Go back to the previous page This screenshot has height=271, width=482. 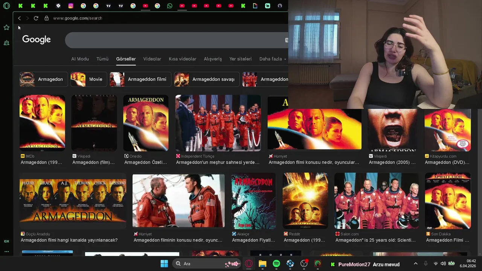click(19, 18)
